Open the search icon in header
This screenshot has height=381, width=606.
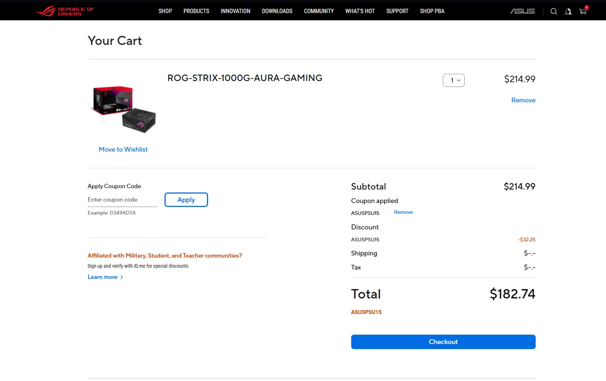[554, 11]
